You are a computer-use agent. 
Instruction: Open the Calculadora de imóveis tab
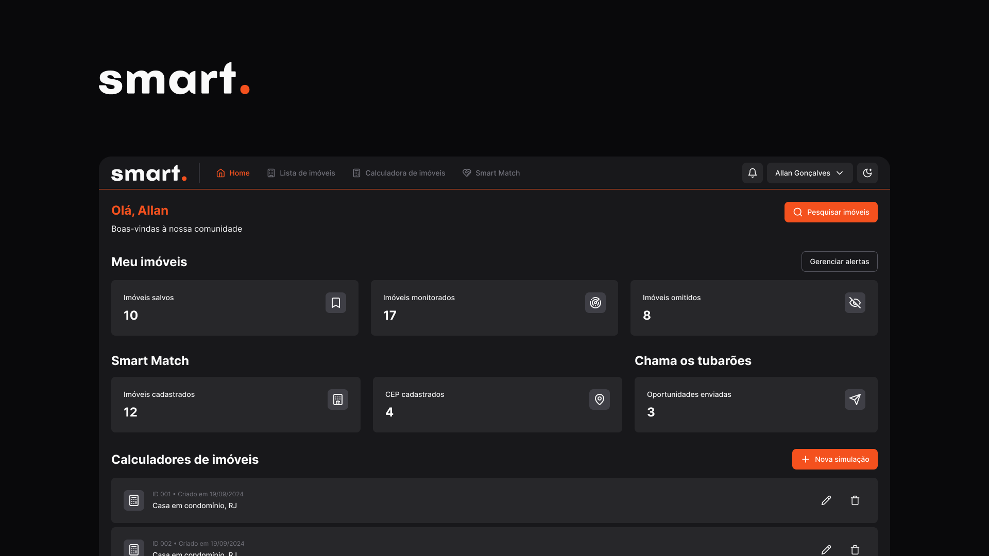point(399,173)
